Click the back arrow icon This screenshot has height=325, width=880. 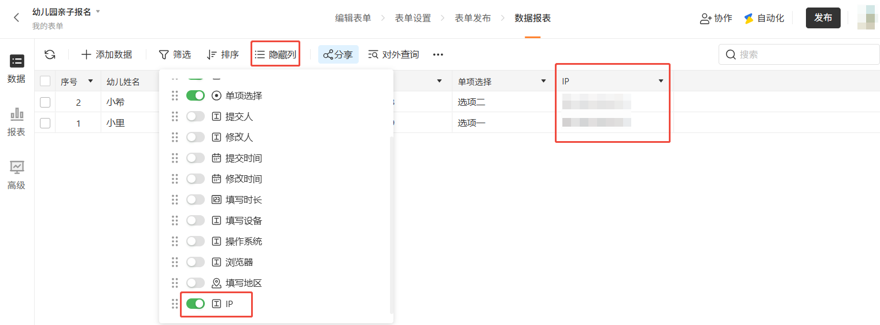pos(16,18)
